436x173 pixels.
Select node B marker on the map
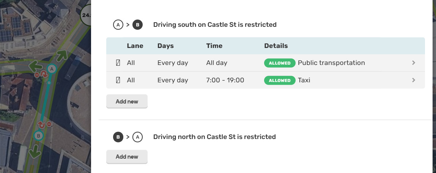(38, 135)
